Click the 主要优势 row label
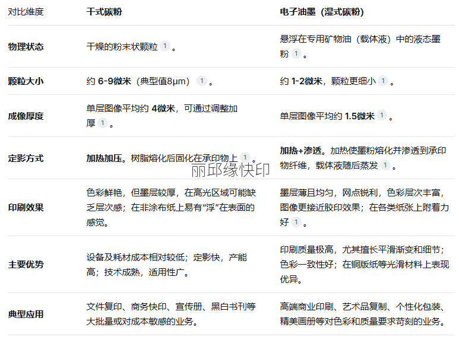This screenshot has height=340, width=459. click(x=26, y=265)
